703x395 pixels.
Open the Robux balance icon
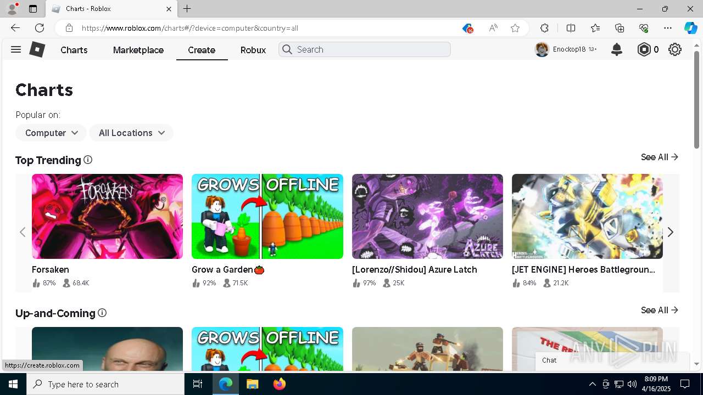coord(644,49)
